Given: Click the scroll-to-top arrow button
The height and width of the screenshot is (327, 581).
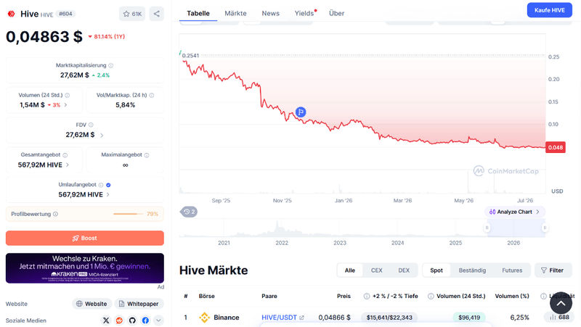Looking at the screenshot, I should click(x=561, y=303).
